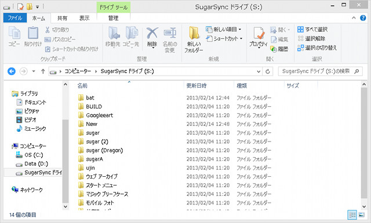Click navigation pane scrollbar up arrow
The width and height of the screenshot is (371, 223).
66,84
